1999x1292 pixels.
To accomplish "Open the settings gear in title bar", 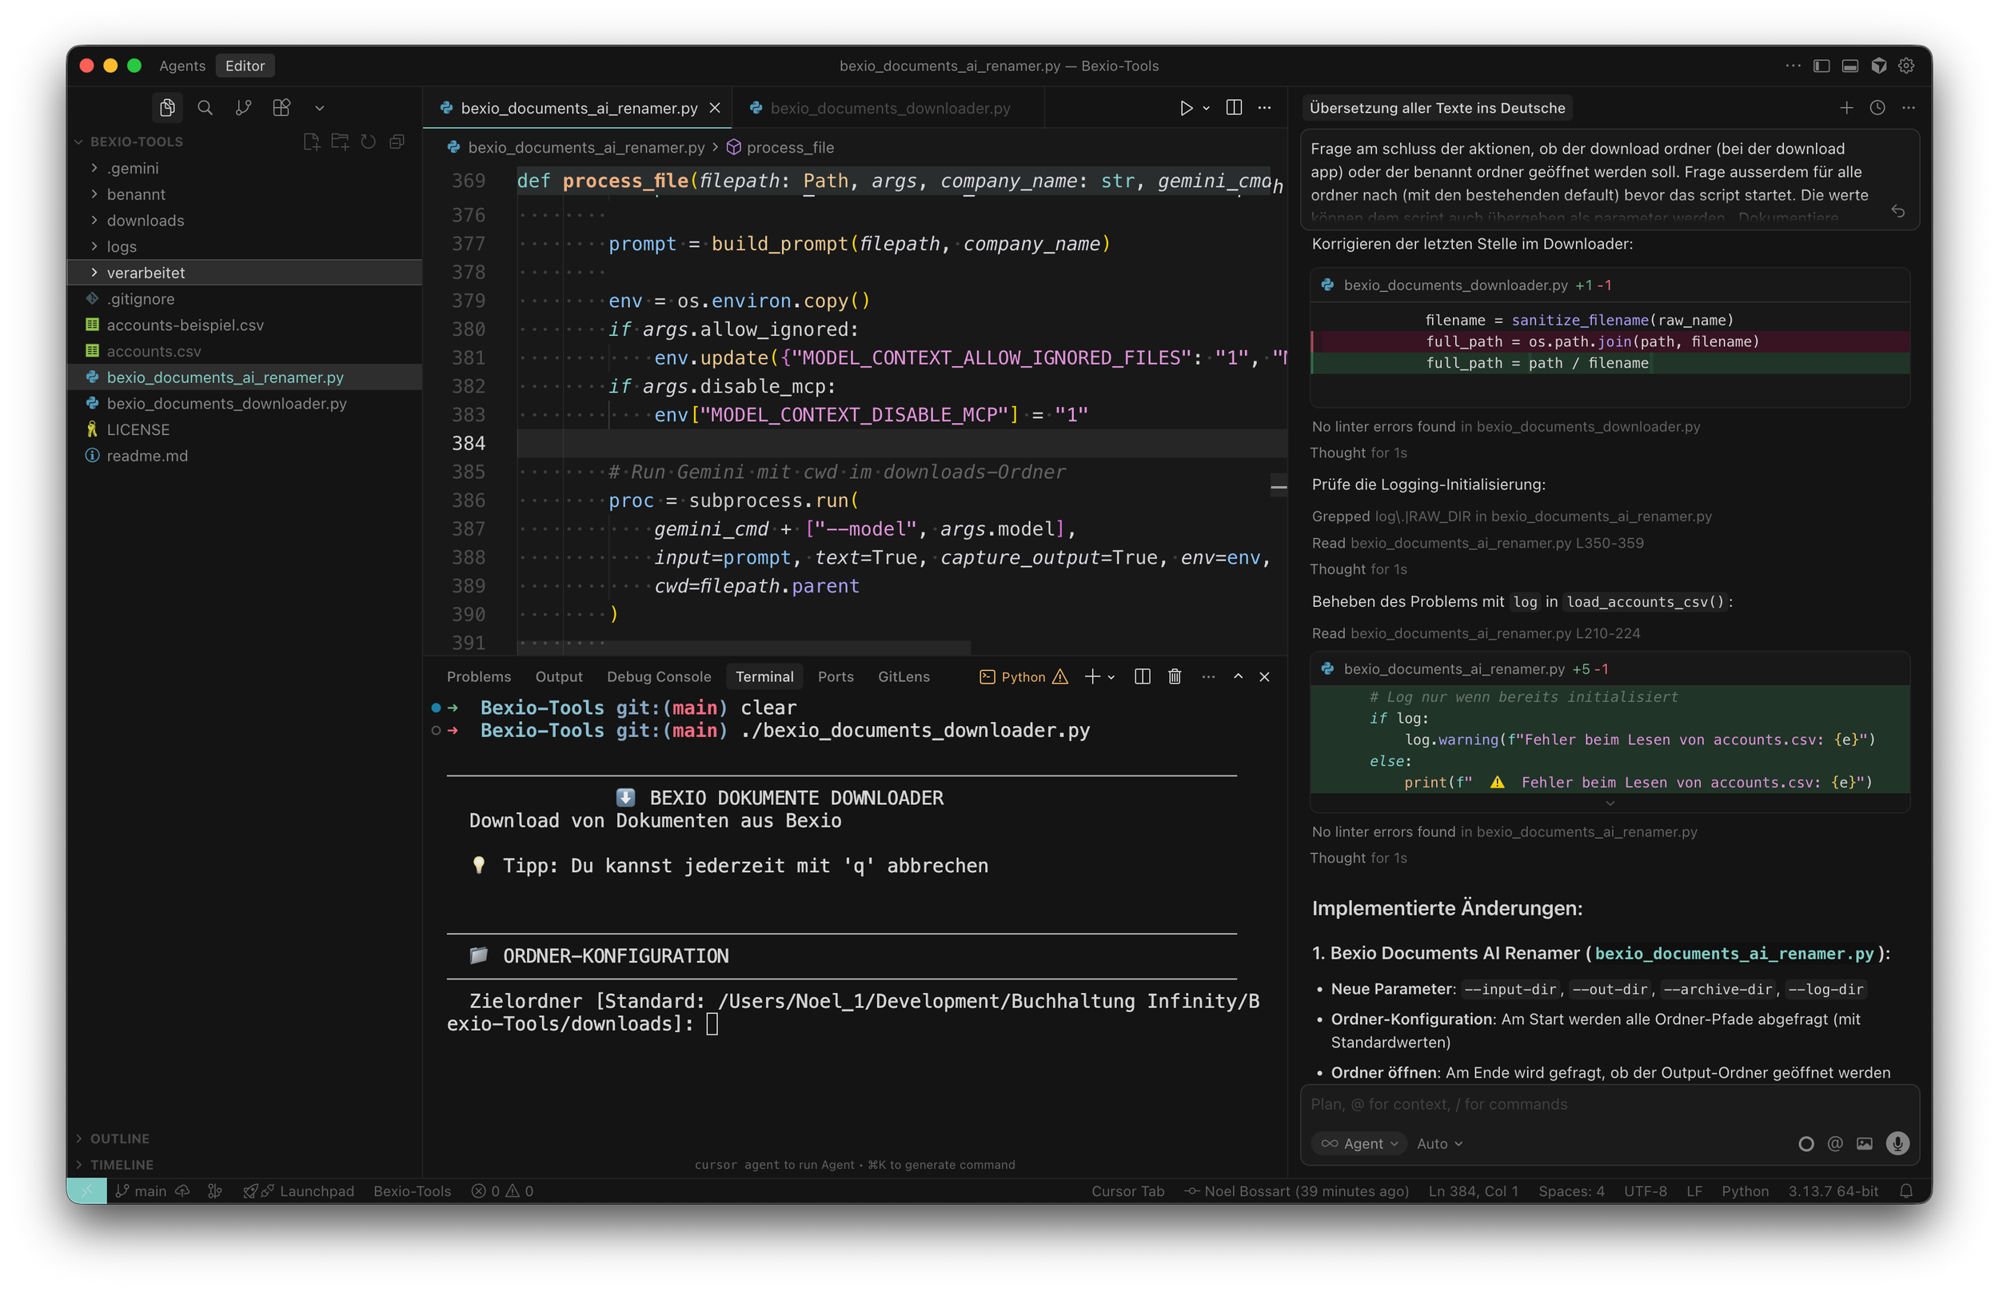I will click(1907, 66).
